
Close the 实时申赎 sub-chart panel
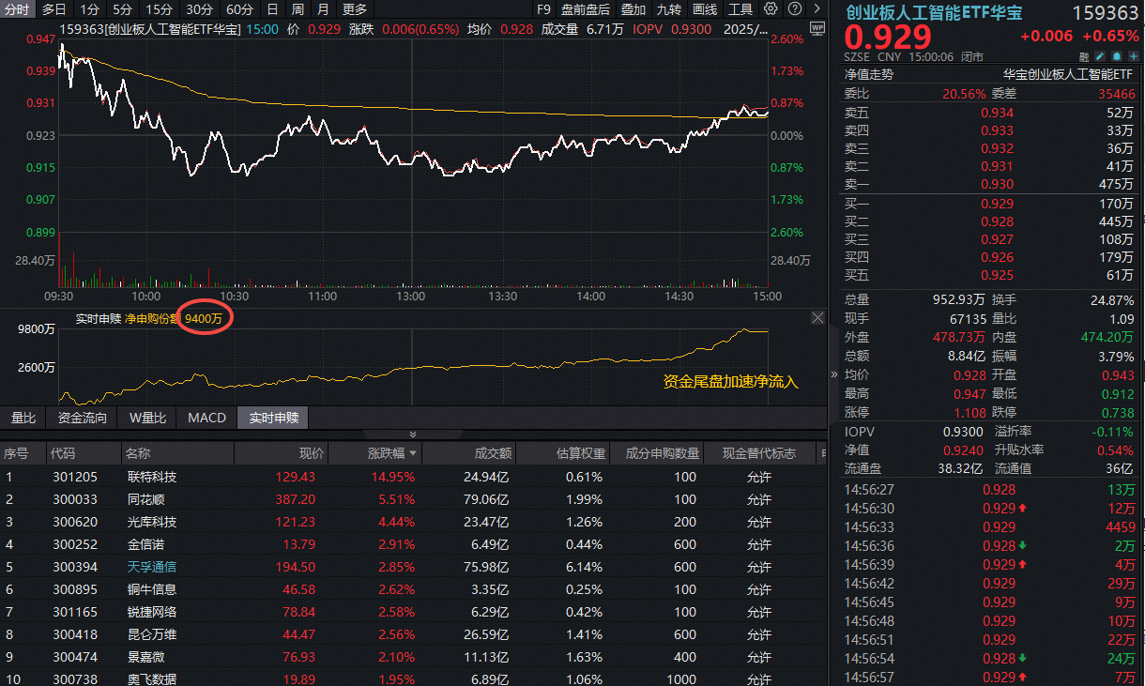[817, 318]
